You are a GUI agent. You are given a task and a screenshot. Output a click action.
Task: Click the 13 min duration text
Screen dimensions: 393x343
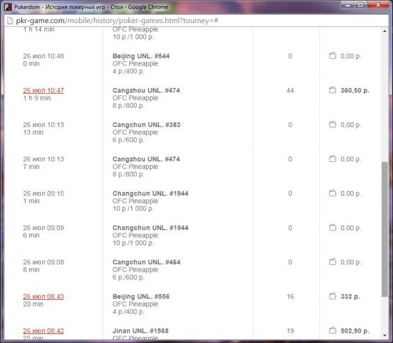pos(33,132)
